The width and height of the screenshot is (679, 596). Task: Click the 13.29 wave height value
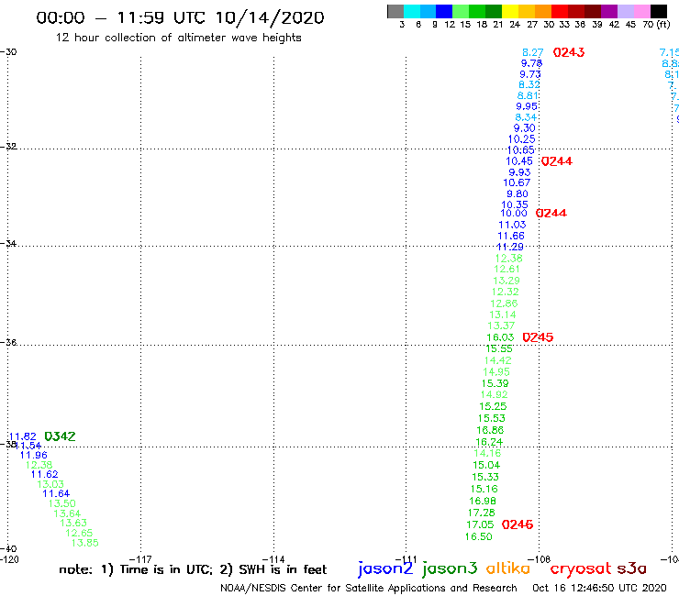point(506,281)
